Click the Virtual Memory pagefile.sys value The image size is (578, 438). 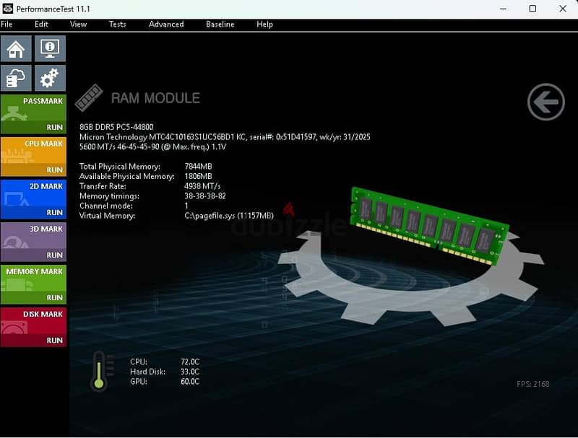pos(229,216)
